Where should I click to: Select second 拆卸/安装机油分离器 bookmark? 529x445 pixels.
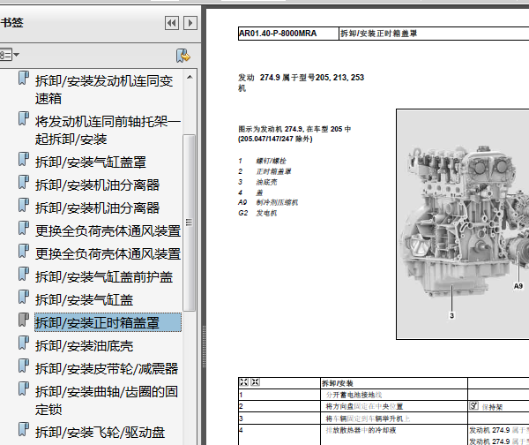(97, 208)
